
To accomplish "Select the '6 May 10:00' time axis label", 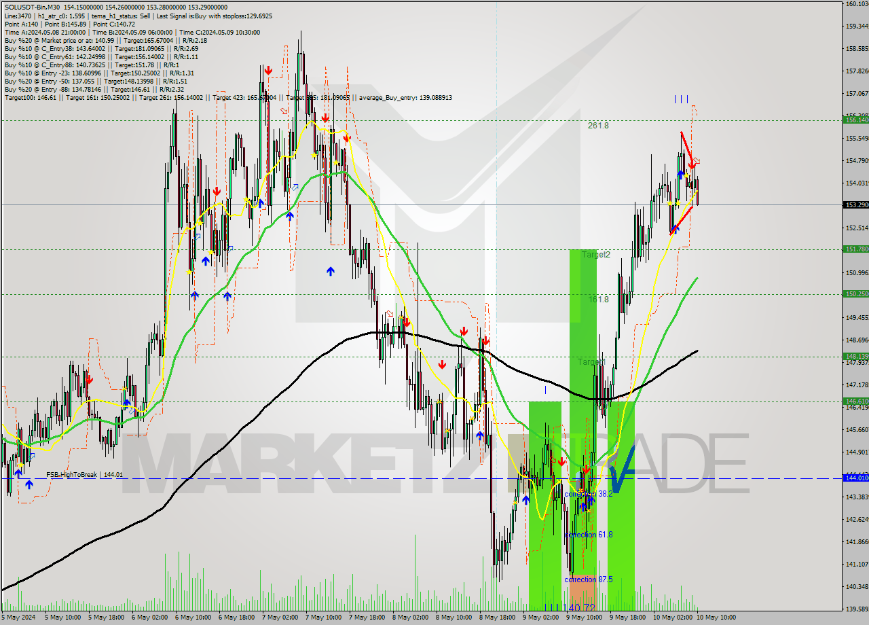I will click(192, 618).
